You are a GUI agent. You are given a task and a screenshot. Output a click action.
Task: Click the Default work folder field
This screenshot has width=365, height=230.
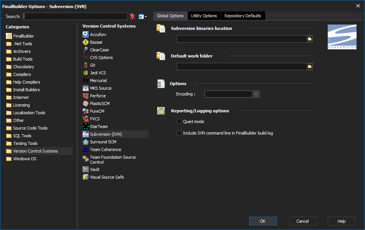(242, 67)
